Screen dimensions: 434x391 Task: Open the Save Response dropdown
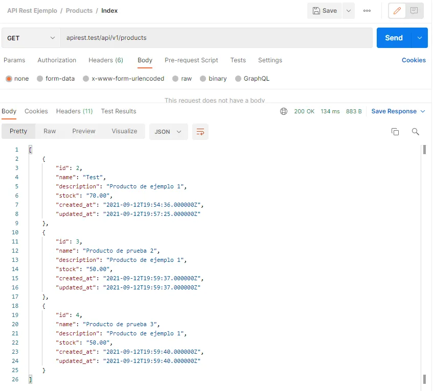pos(398,111)
